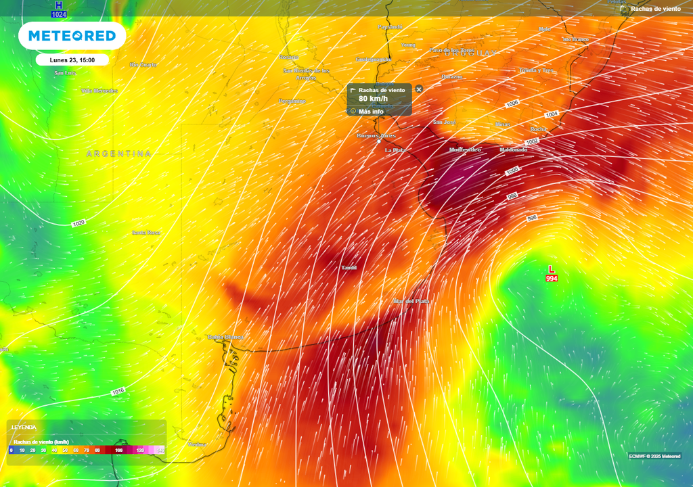693x487 pixels.
Task: Select the blue 1024 pressure value under H
Action: click(59, 12)
